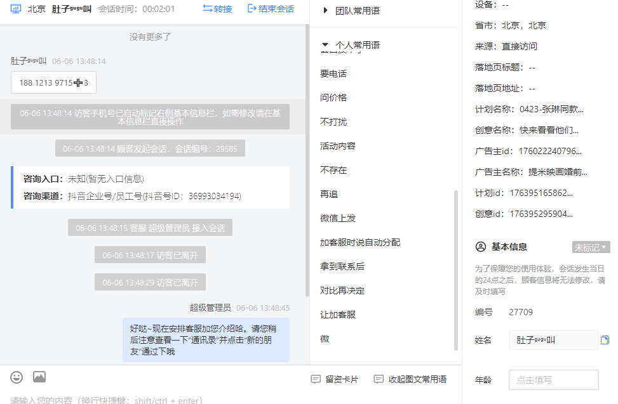Select the 微信上发 quick phrase
The width and height of the screenshot is (618, 404).
[338, 218]
